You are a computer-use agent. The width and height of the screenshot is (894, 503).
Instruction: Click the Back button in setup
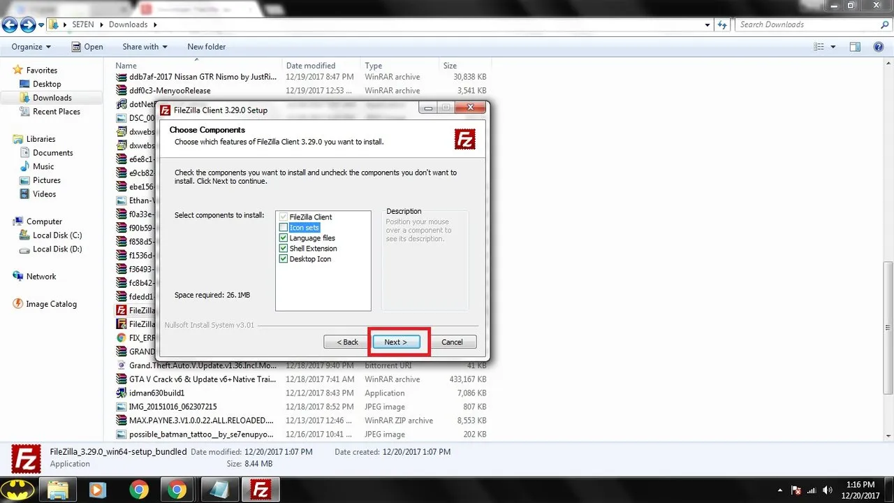coord(348,342)
